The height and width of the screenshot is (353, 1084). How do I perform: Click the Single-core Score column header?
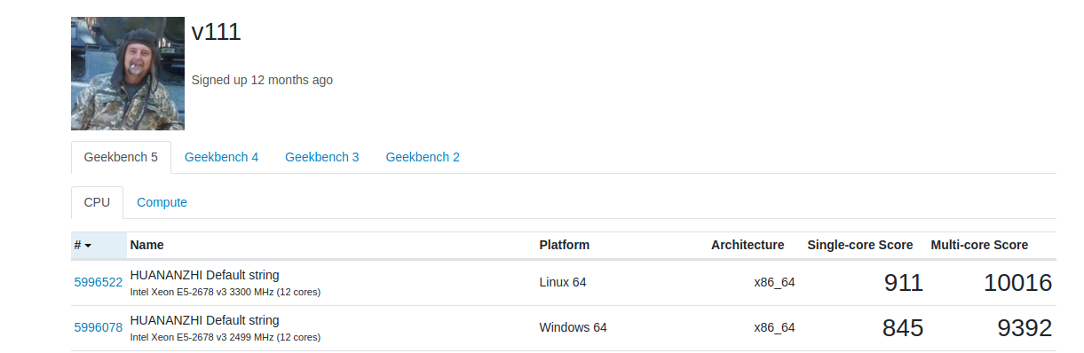point(860,245)
